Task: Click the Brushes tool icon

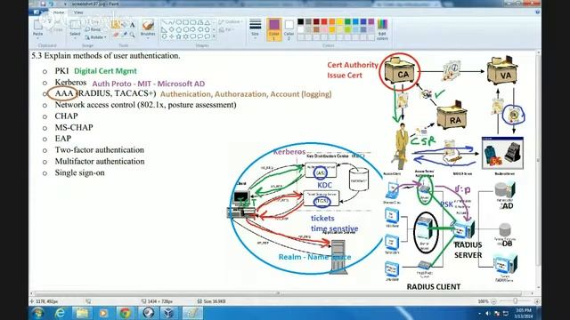Action: point(148,25)
